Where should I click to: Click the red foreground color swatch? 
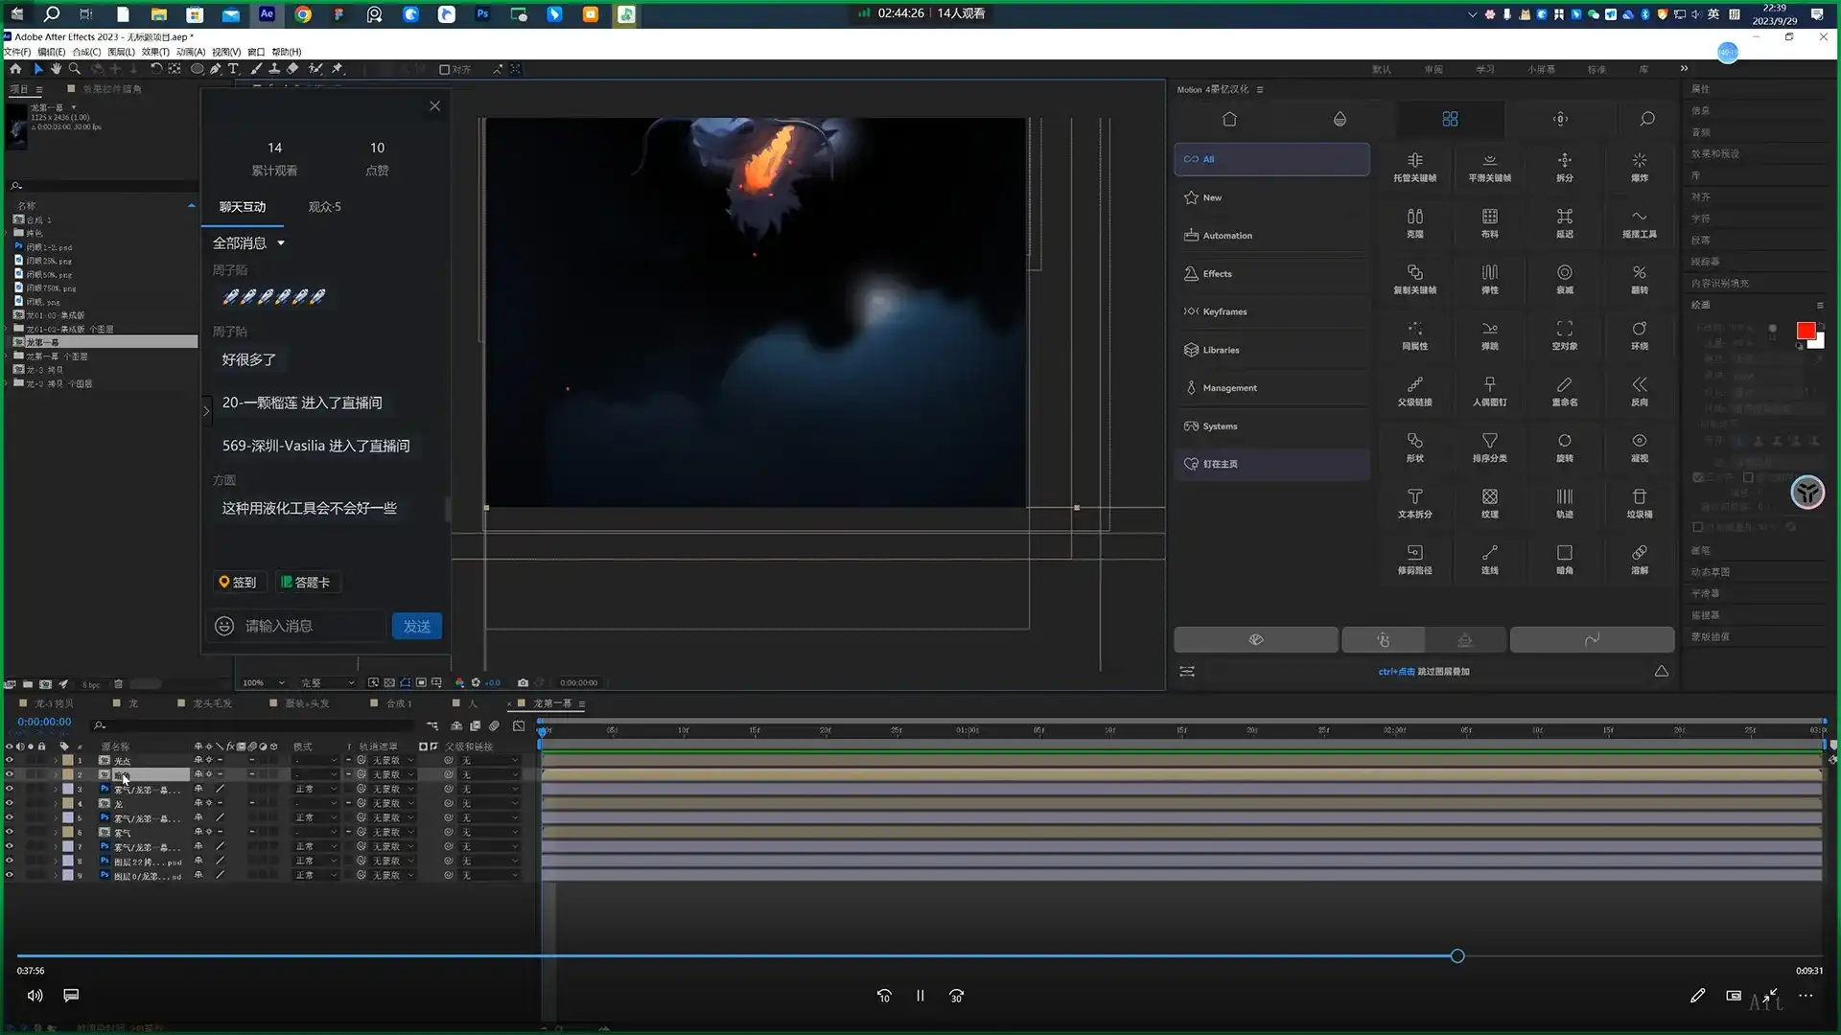tap(1805, 331)
